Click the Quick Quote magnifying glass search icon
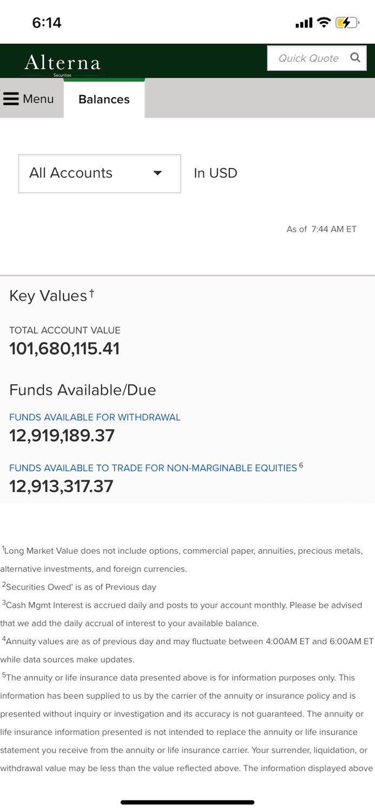Viewport: 375px width, 812px height. point(355,57)
